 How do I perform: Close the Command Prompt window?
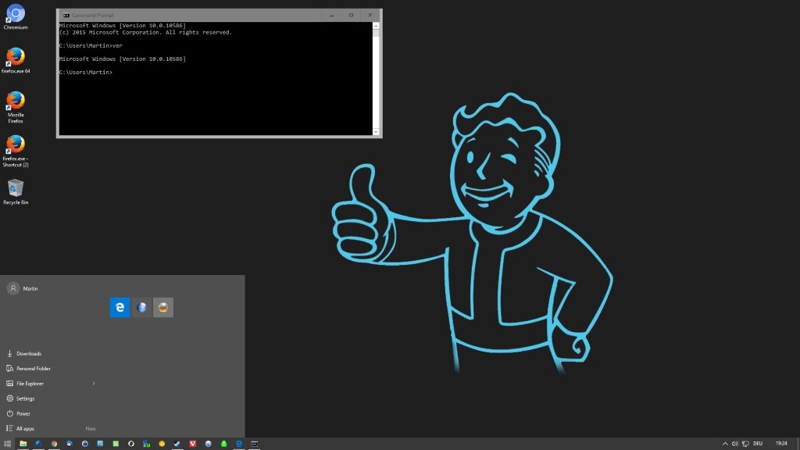pos(370,16)
